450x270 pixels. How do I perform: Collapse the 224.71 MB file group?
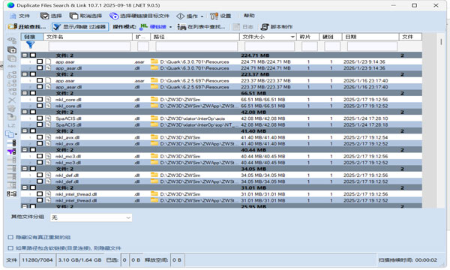click(25, 55)
